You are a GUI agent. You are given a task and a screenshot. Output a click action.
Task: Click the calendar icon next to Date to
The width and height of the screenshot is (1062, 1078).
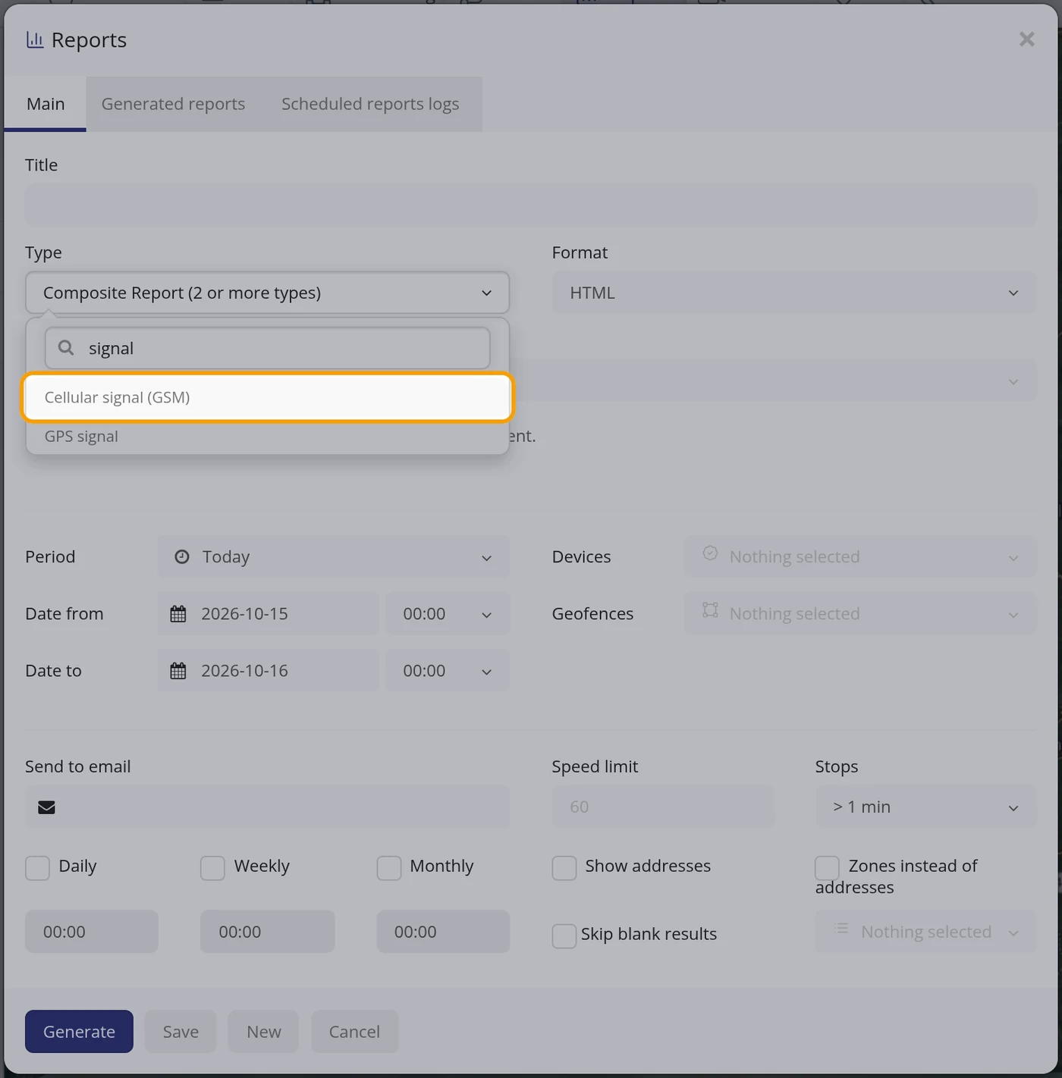pos(178,671)
